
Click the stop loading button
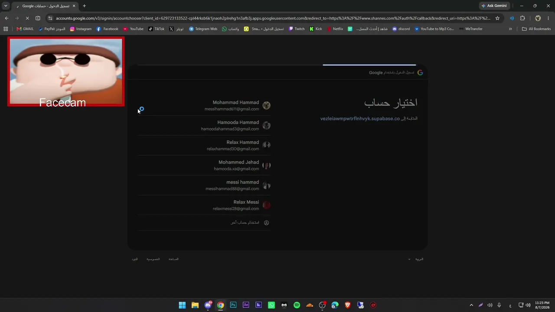[x=27, y=18]
